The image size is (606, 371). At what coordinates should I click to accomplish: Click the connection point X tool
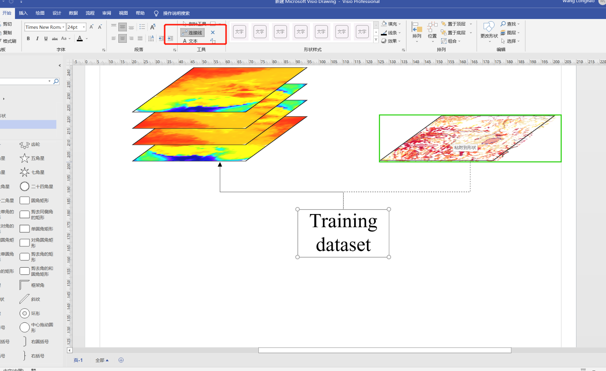point(213,32)
